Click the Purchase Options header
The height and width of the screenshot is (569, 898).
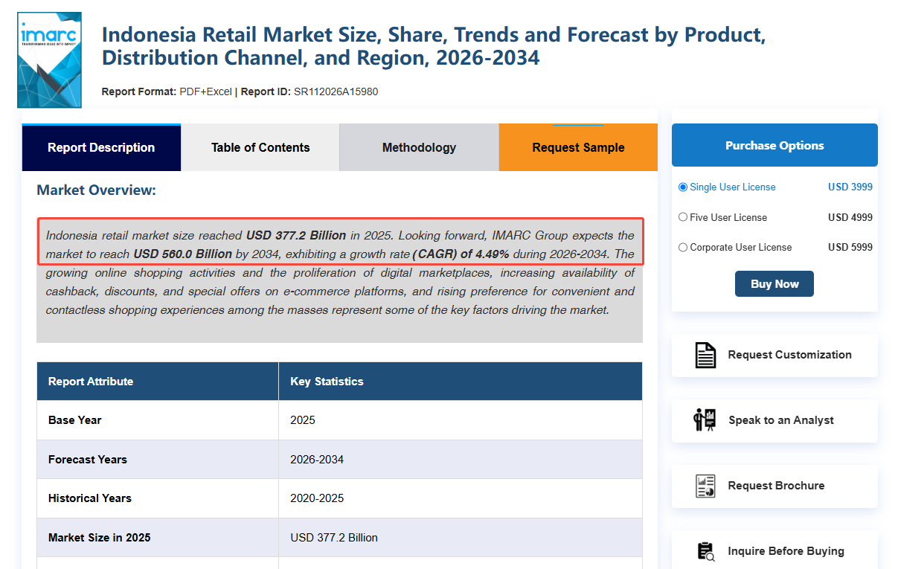point(774,146)
